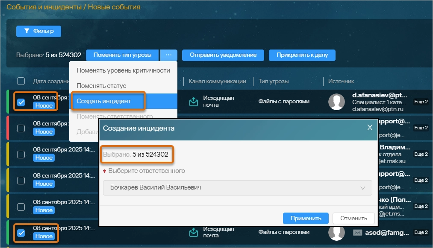Select Поменять статус menu option

(x=101, y=86)
